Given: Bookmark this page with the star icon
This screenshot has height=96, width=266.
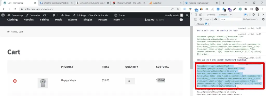Looking at the screenshot, I should click(178, 9).
